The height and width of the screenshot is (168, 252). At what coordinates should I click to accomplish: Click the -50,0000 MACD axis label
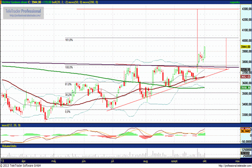tap(247, 142)
